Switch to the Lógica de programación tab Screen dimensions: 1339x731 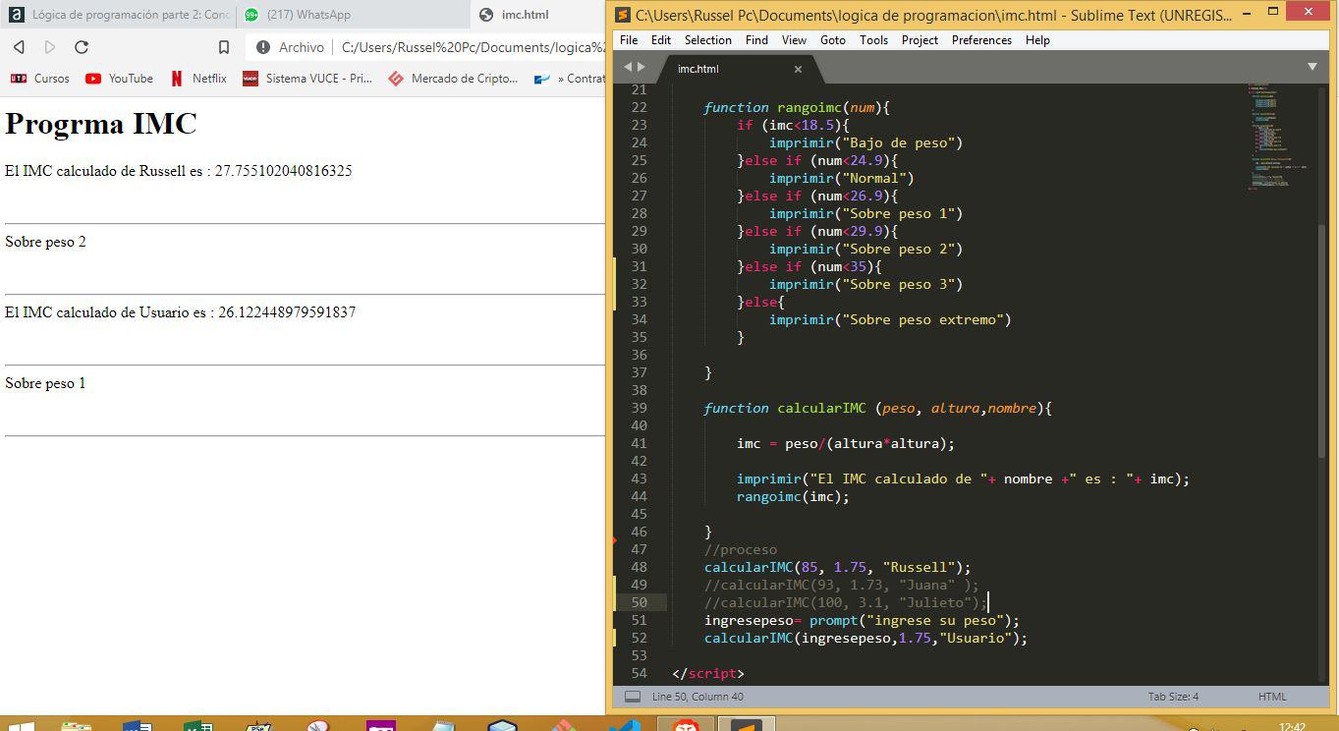tap(118, 15)
